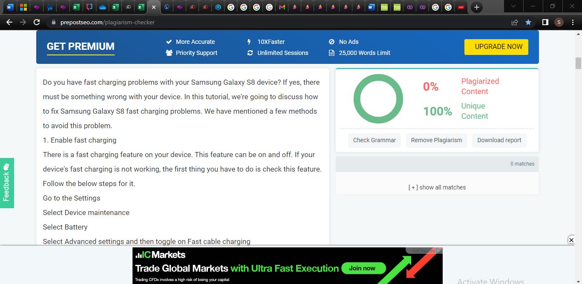Click the UPGRADE NOW button
This screenshot has height=284, width=582.
click(x=496, y=47)
